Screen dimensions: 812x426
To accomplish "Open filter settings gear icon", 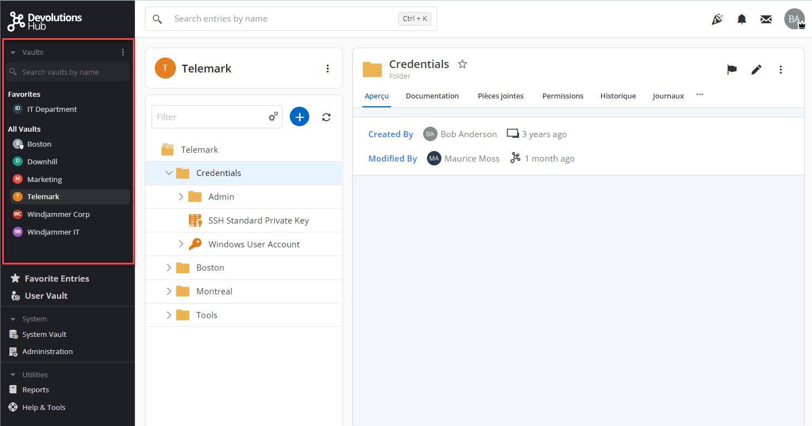I will [x=273, y=117].
